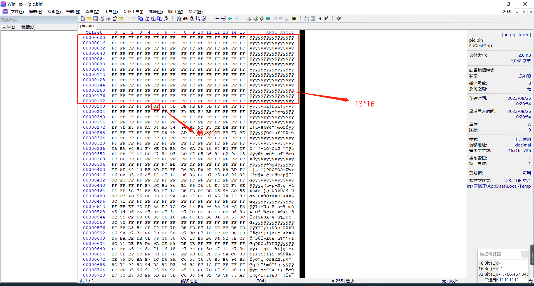This screenshot has width=534, height=286.
Task: Click the WinHex logo icon in menu bar
Action: pyautogui.click(x=5, y=11)
